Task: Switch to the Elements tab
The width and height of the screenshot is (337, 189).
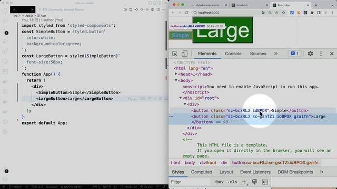Action: point(207,54)
